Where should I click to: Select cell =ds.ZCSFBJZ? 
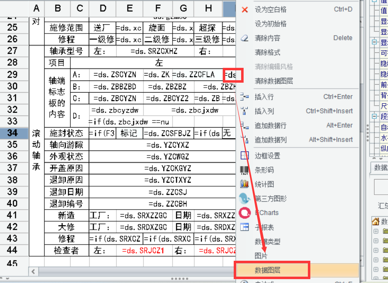[x=168, y=133]
